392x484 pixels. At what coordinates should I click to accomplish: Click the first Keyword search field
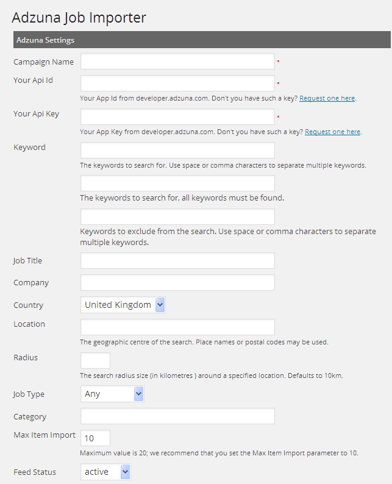[177, 151]
